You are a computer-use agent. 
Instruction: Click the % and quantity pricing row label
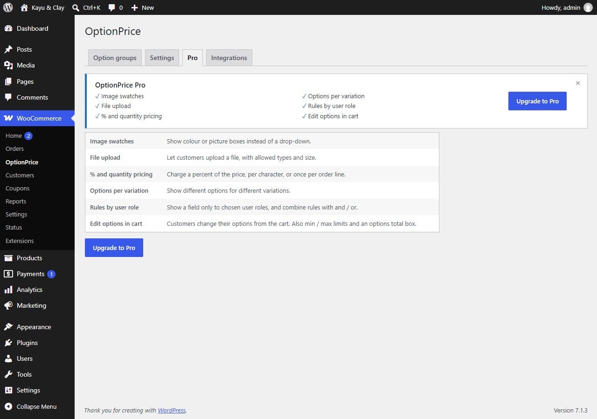[121, 174]
